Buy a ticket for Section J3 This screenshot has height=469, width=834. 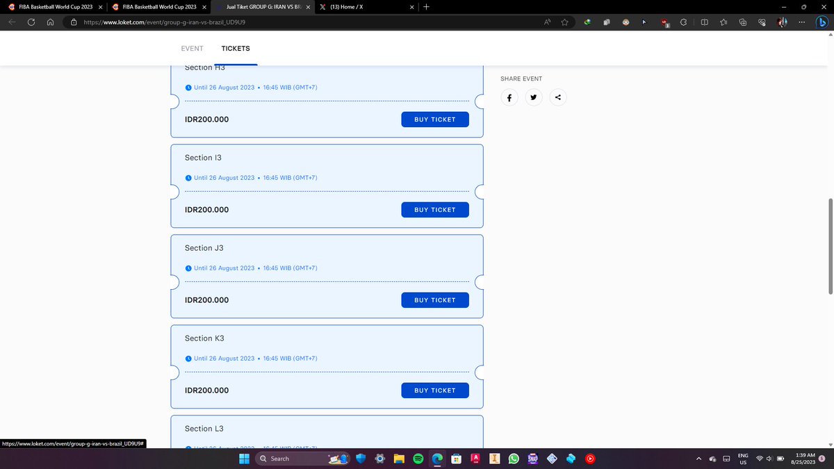pos(435,300)
